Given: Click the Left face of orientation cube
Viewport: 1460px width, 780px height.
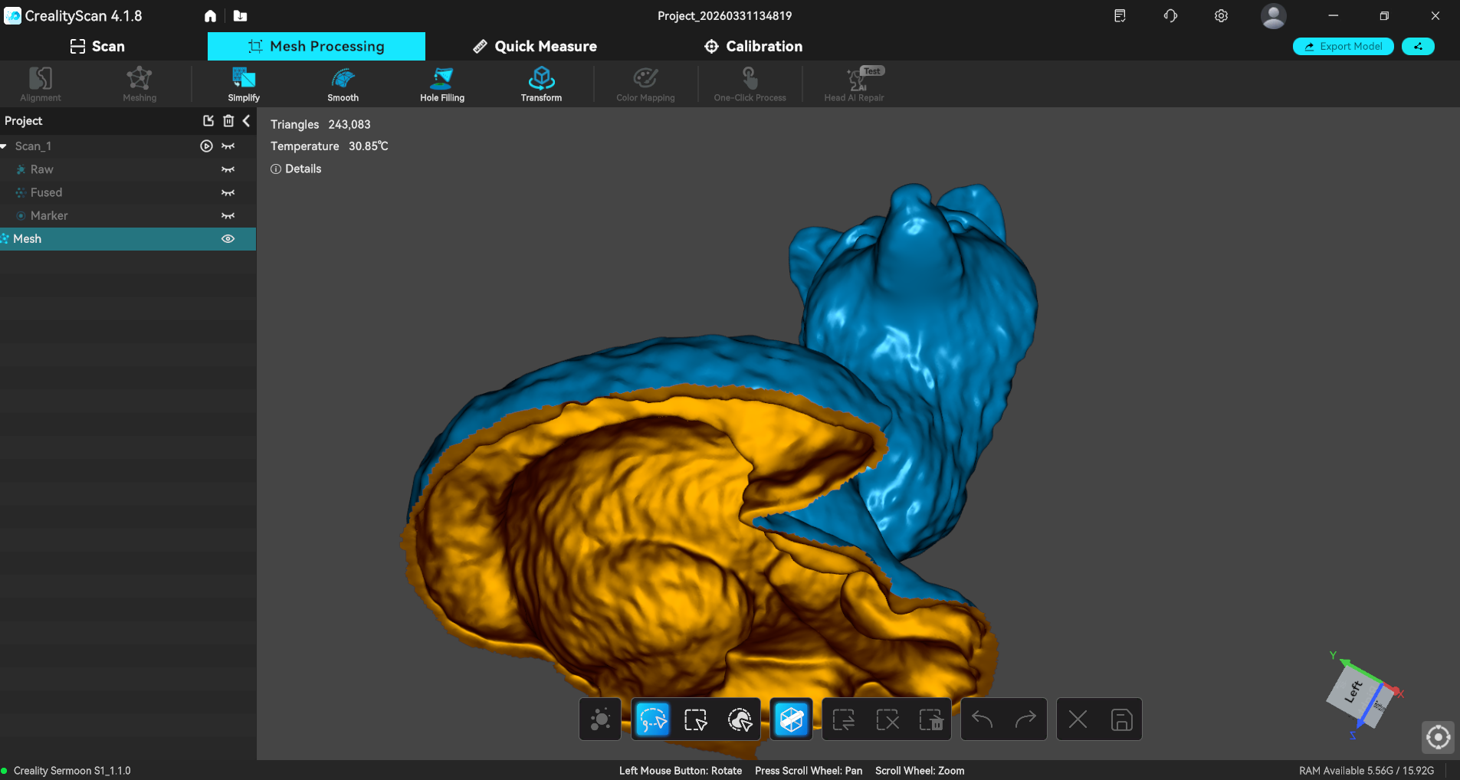Looking at the screenshot, I should [1353, 691].
